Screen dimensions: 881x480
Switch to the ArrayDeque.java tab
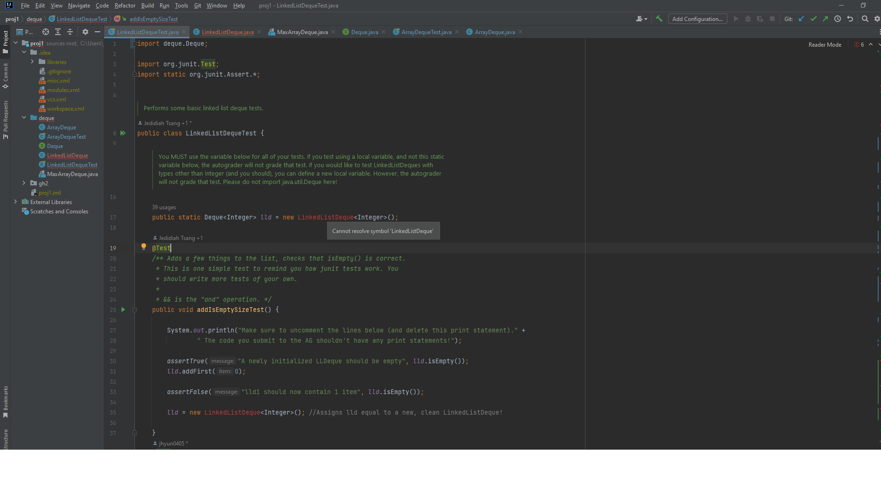[x=495, y=32]
